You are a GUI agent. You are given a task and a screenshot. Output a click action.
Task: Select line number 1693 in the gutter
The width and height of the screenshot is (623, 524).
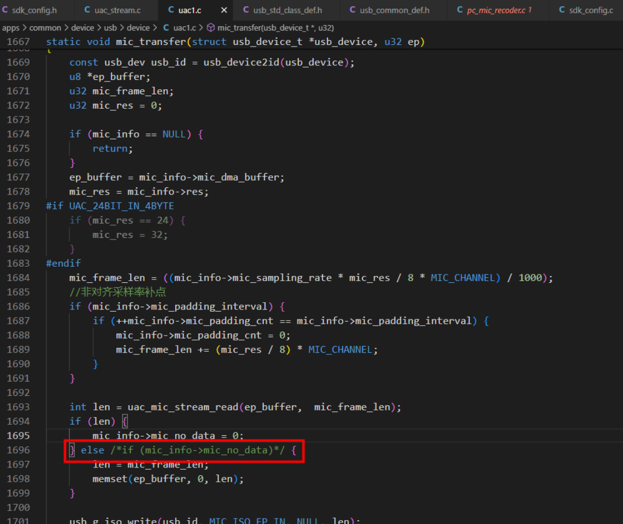coord(18,407)
